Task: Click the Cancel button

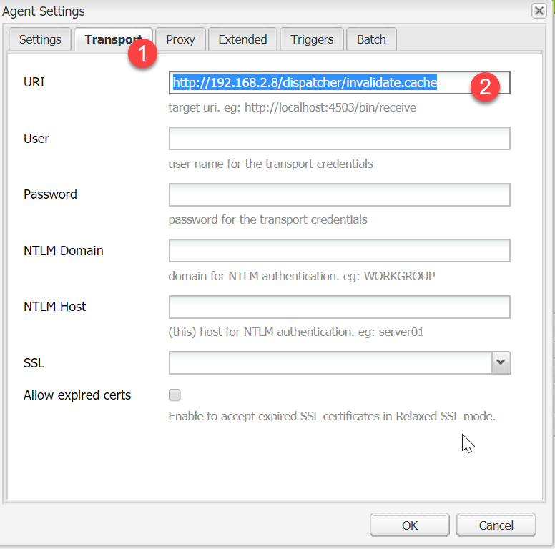Action: 496,525
